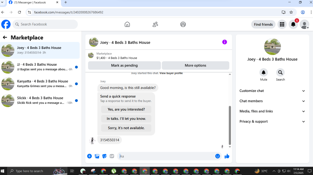Open the house thumbnail in right panel
313x175 pixels.
pyautogui.click(x=272, y=47)
